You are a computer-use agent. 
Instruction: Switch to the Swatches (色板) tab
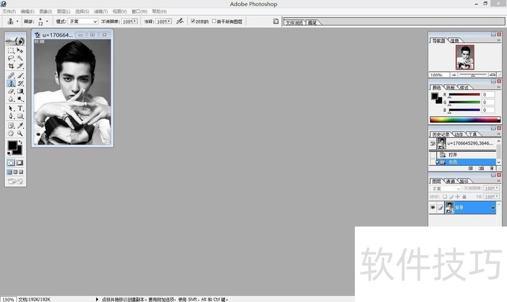pyautogui.click(x=451, y=87)
